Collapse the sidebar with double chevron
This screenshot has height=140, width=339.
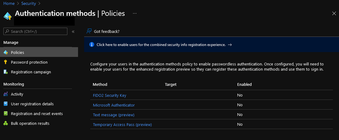point(73,31)
